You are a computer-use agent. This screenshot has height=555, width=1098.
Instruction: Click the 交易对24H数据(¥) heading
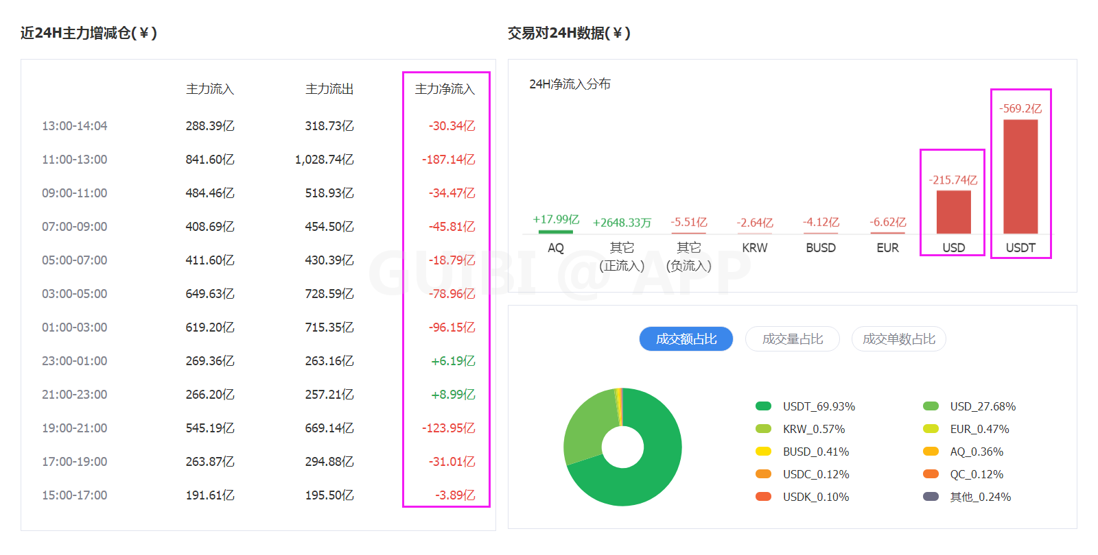[569, 33]
